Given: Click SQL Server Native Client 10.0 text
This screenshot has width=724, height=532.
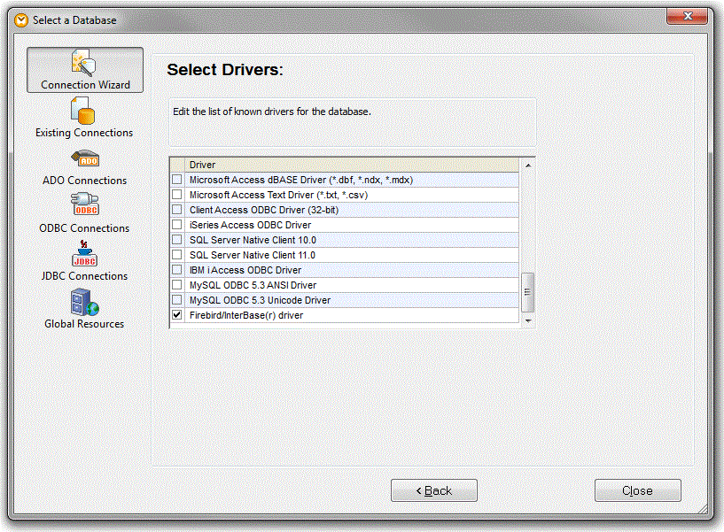Looking at the screenshot, I should [253, 240].
